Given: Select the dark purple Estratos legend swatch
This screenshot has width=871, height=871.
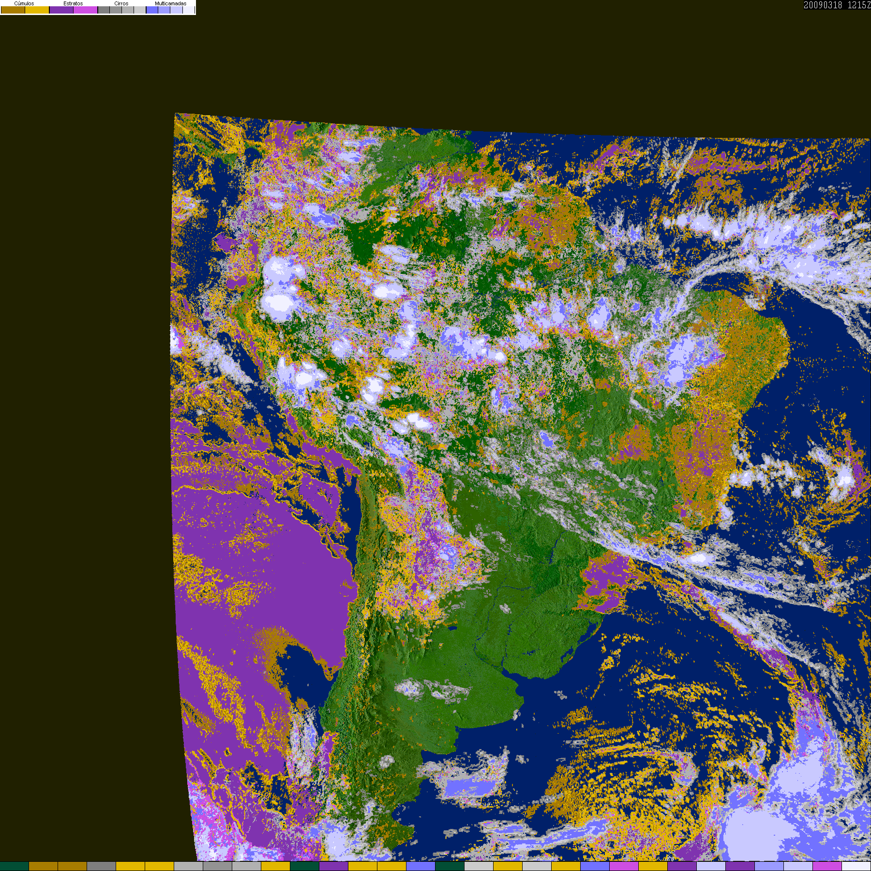Looking at the screenshot, I should pyautogui.click(x=61, y=10).
